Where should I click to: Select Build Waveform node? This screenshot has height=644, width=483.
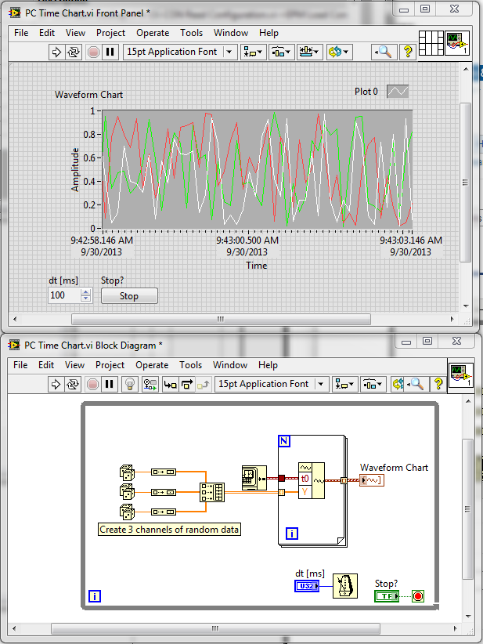(x=312, y=480)
